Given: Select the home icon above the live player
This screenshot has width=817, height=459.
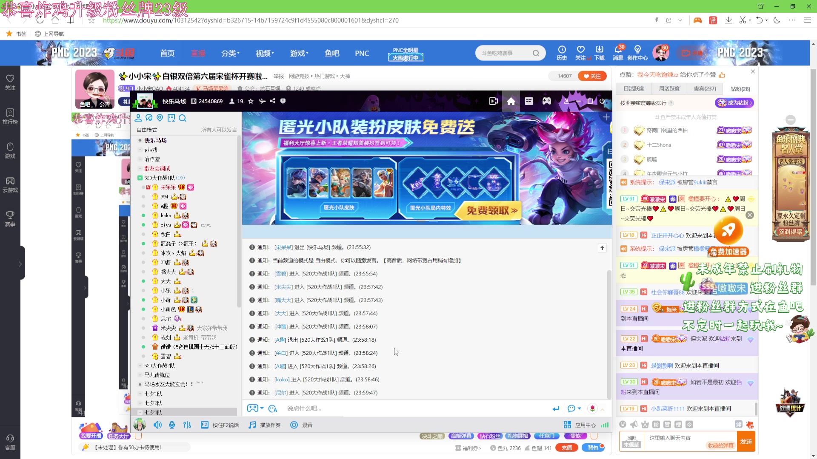Looking at the screenshot, I should click(x=511, y=101).
